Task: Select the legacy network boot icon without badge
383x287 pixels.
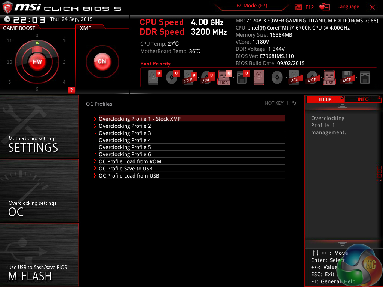Action: click(x=365, y=77)
